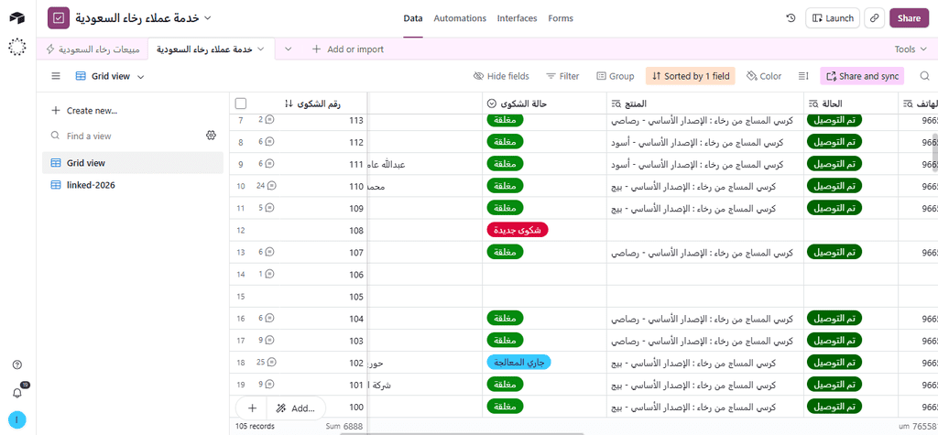Screen dimensions: 938x435
Task: Click the 105 records count
Action: (256, 426)
